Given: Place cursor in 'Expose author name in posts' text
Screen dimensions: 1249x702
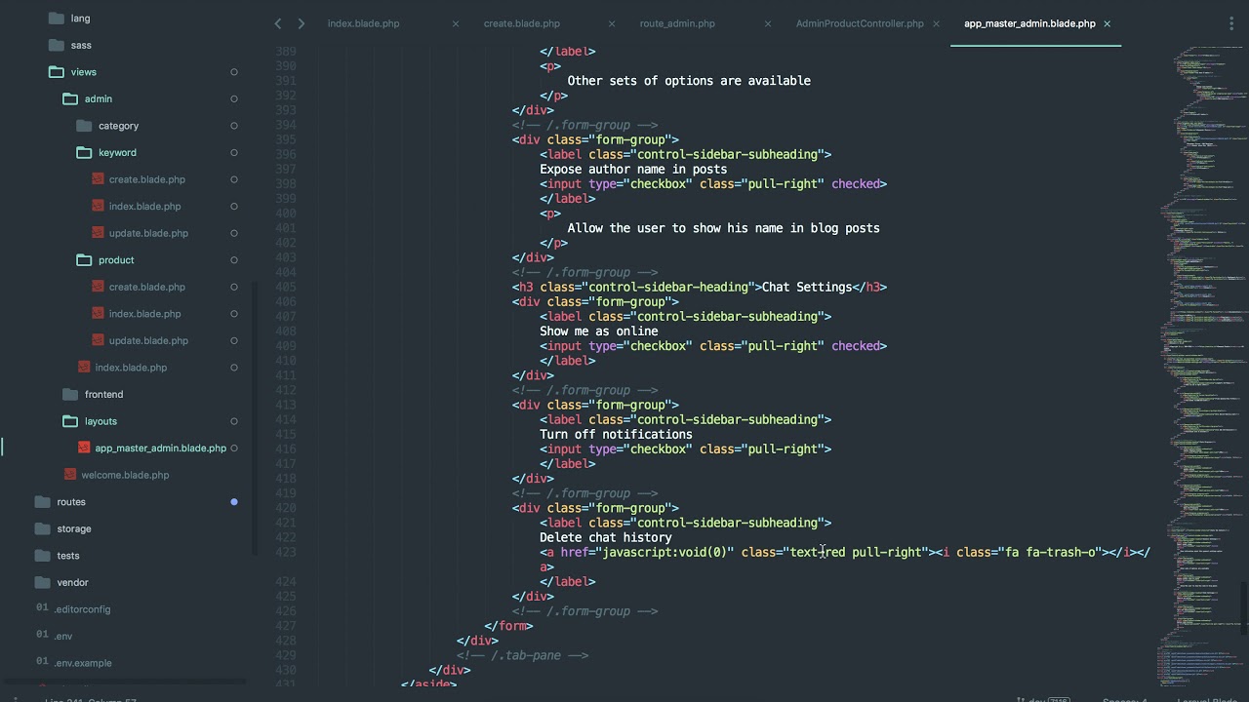Looking at the screenshot, I should coord(633,169).
